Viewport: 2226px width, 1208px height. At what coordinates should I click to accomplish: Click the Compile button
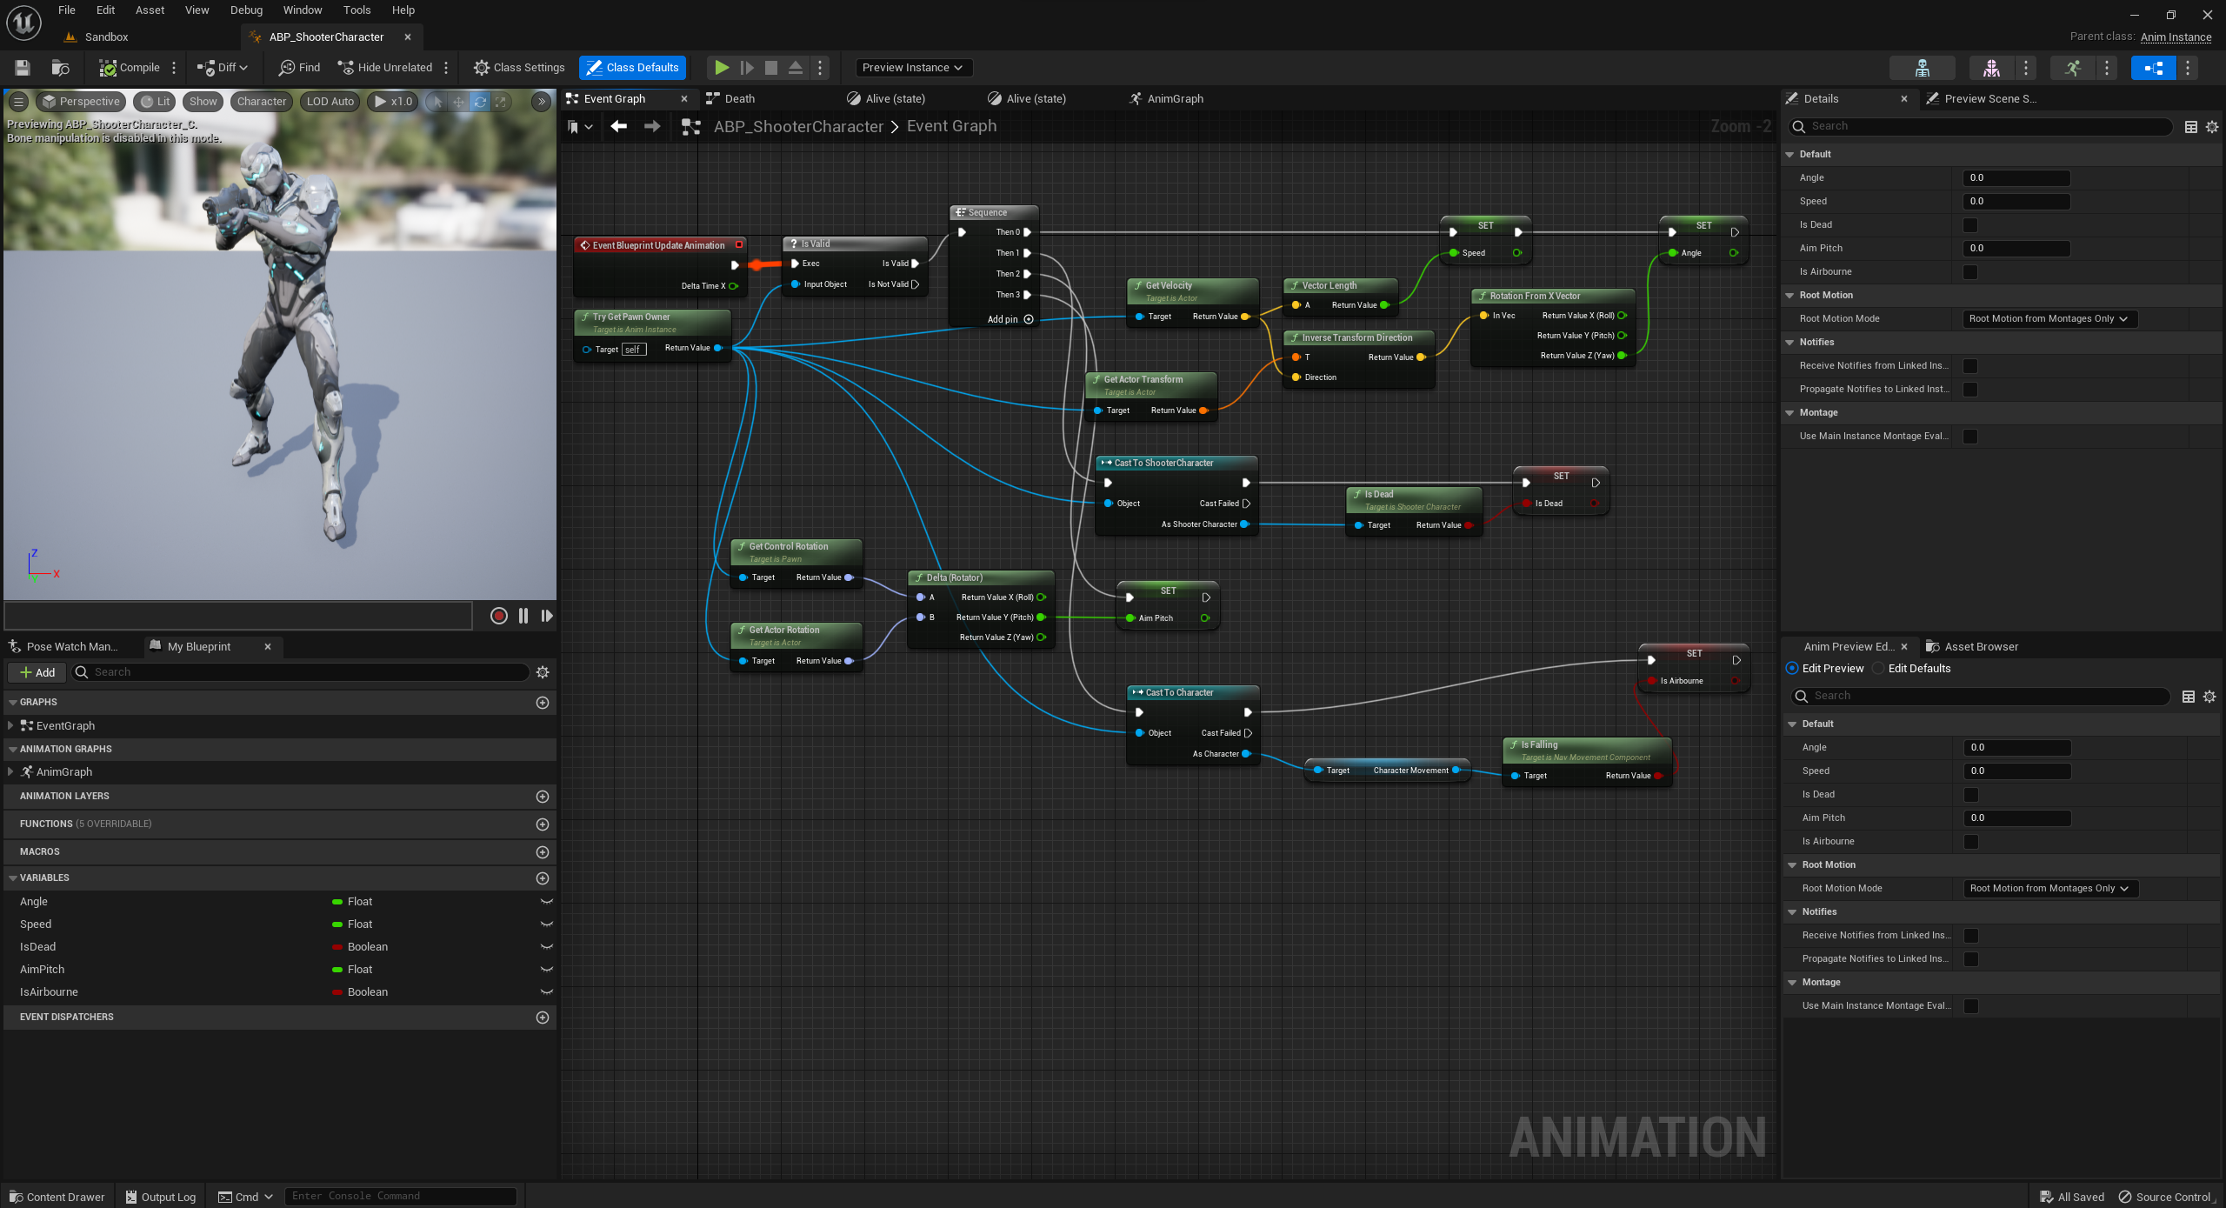point(130,68)
